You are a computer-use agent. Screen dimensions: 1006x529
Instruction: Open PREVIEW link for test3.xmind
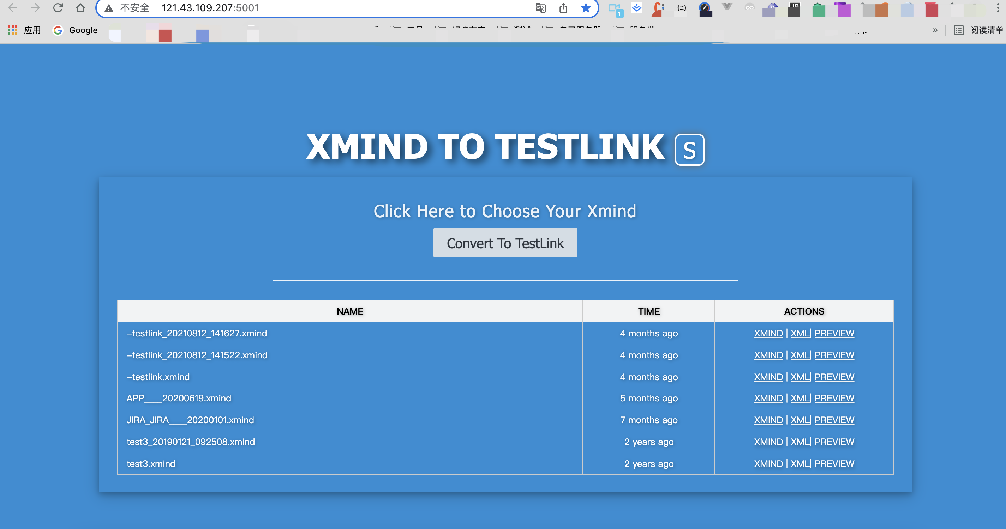834,464
